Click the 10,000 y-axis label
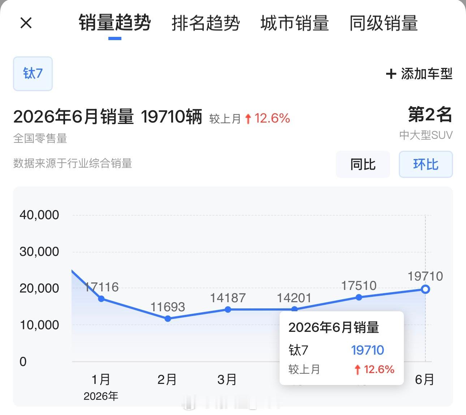466x415 pixels. 39,325
